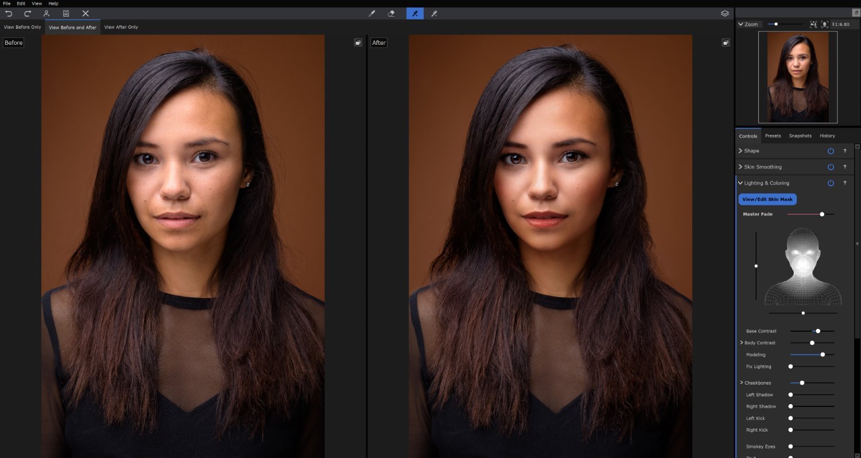Toggle the Lighting & Coloring power button

click(x=831, y=183)
